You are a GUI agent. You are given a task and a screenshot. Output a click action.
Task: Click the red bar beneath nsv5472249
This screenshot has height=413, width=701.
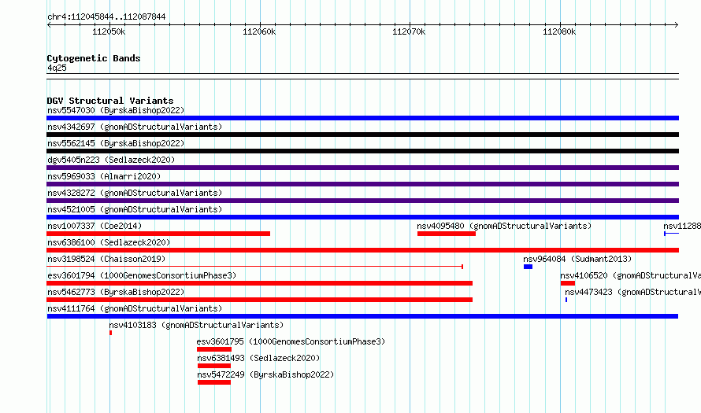point(214,382)
